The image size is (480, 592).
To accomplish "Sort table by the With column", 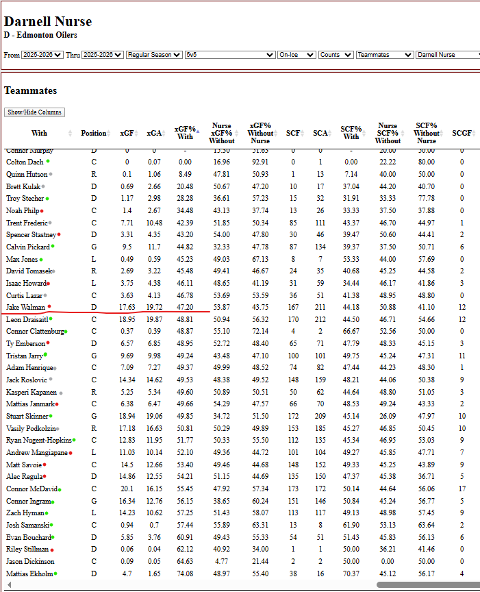I will tap(39, 133).
